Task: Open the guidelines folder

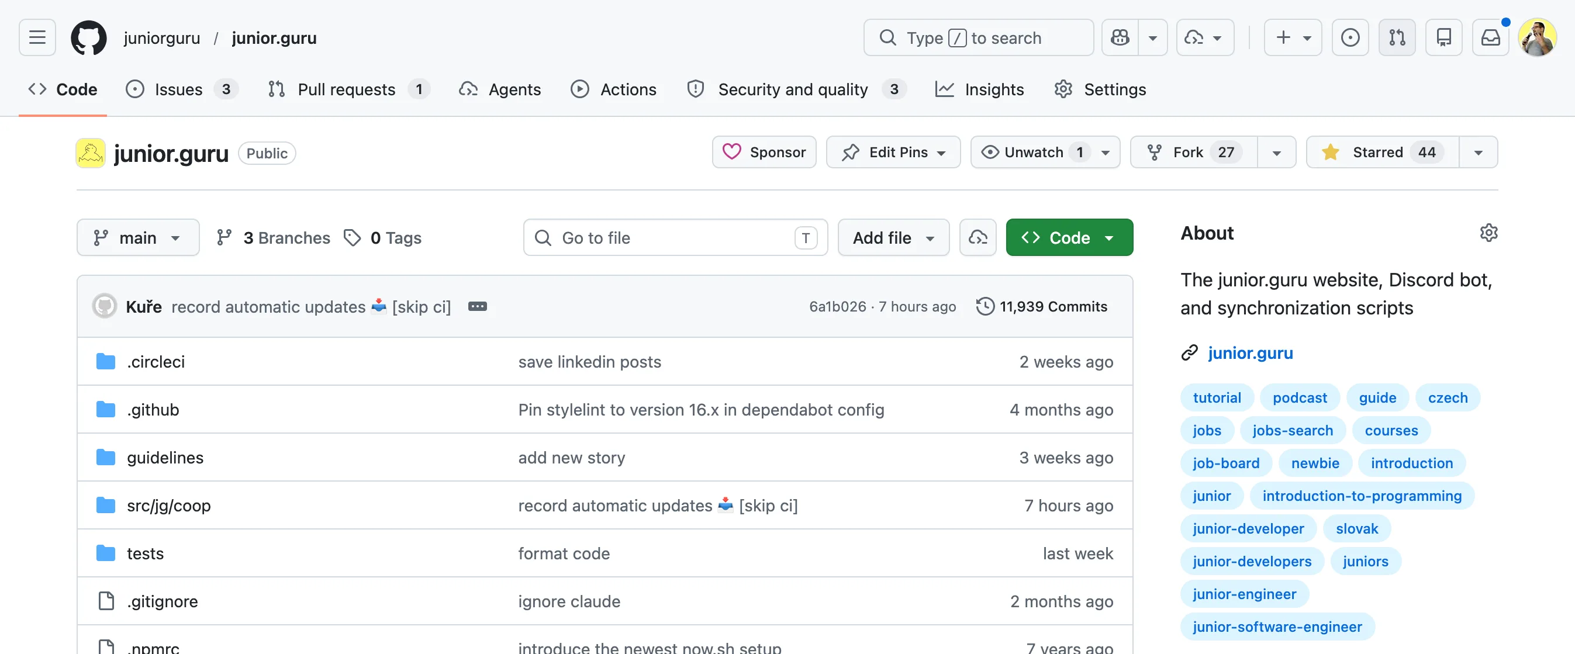Action: [x=165, y=457]
